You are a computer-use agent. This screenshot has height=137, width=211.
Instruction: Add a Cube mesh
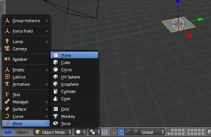click(x=74, y=63)
